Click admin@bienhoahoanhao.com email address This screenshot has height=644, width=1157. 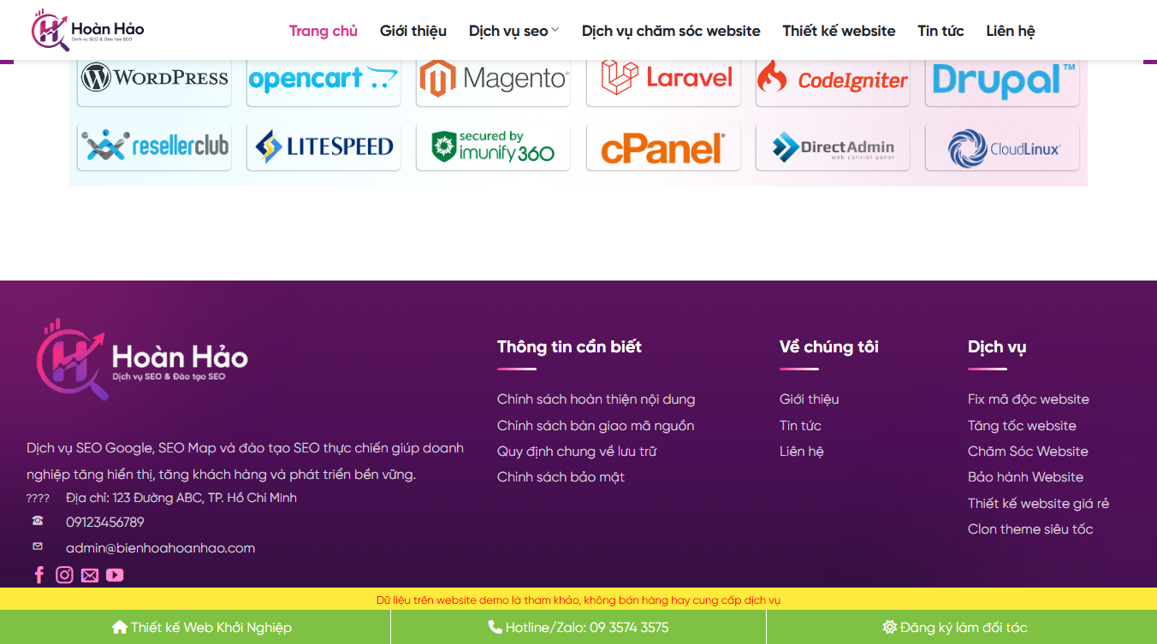160,548
